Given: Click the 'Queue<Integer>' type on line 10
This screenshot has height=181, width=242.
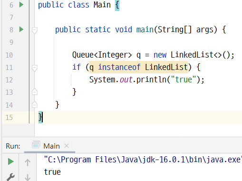Looking at the screenshot, I should 102,55.
